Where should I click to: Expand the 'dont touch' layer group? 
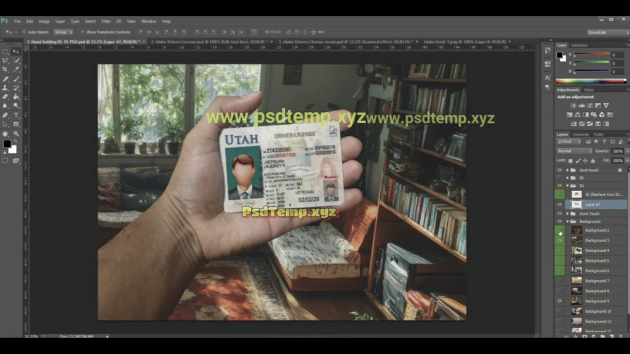click(x=567, y=170)
